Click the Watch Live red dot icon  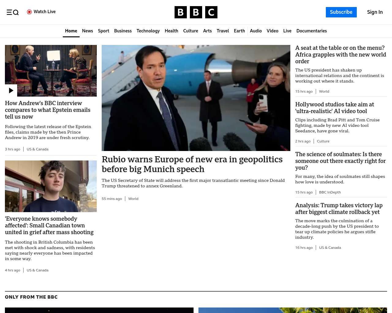(29, 12)
